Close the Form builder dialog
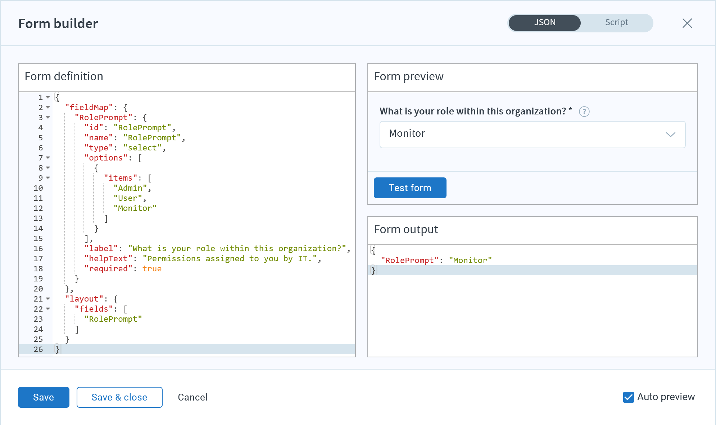This screenshot has width=716, height=425. point(687,23)
